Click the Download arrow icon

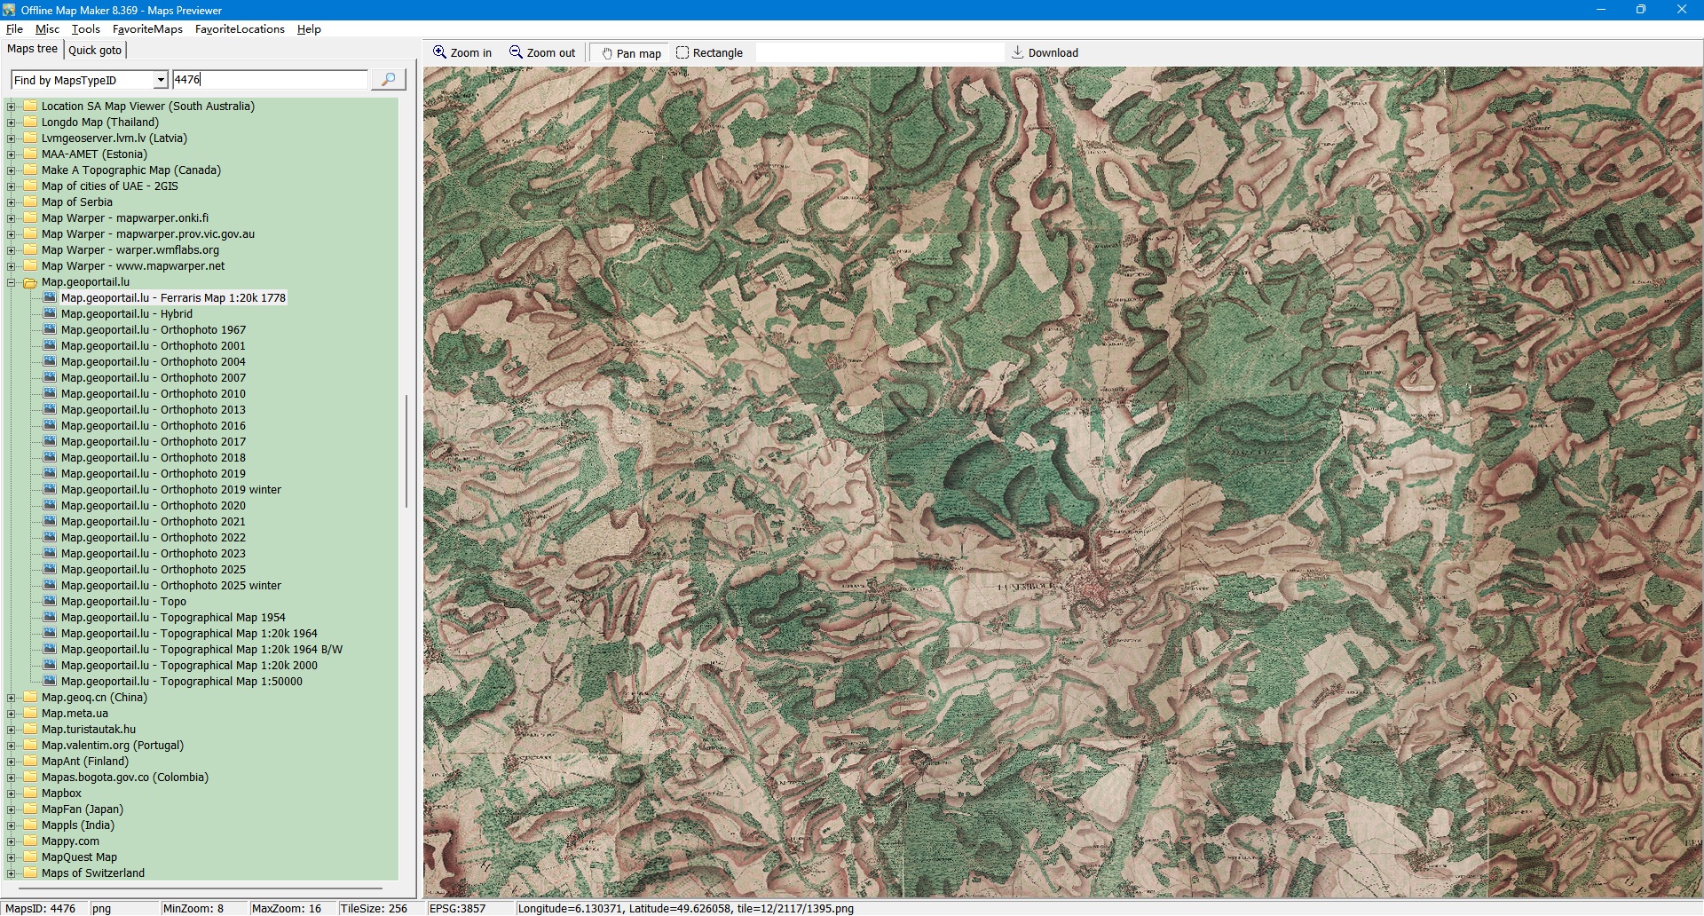tap(1018, 52)
